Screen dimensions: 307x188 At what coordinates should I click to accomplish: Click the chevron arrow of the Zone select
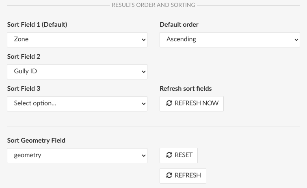click(x=143, y=40)
